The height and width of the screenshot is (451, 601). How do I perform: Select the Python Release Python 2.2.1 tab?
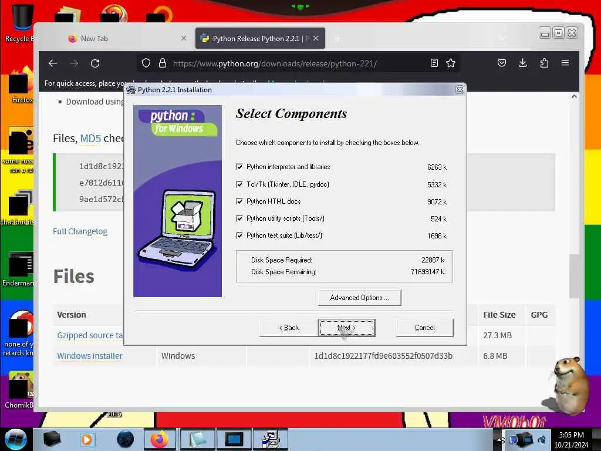point(260,38)
